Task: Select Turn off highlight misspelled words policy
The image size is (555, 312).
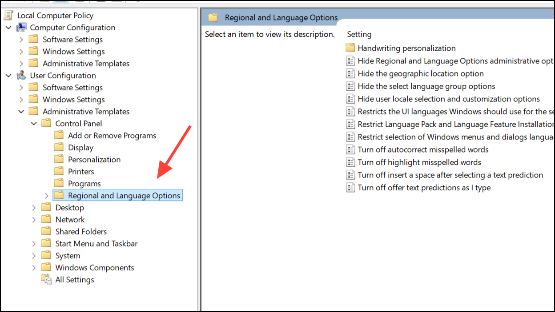Action: coord(419,162)
